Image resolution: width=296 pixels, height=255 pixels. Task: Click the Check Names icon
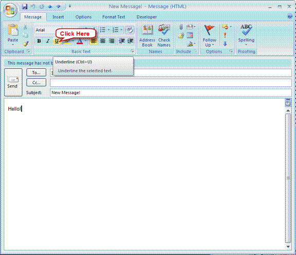coord(164,35)
